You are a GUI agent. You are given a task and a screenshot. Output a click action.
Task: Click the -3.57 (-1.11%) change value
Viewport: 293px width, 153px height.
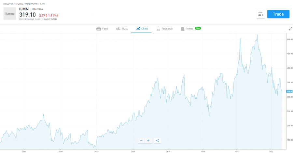click(x=48, y=16)
